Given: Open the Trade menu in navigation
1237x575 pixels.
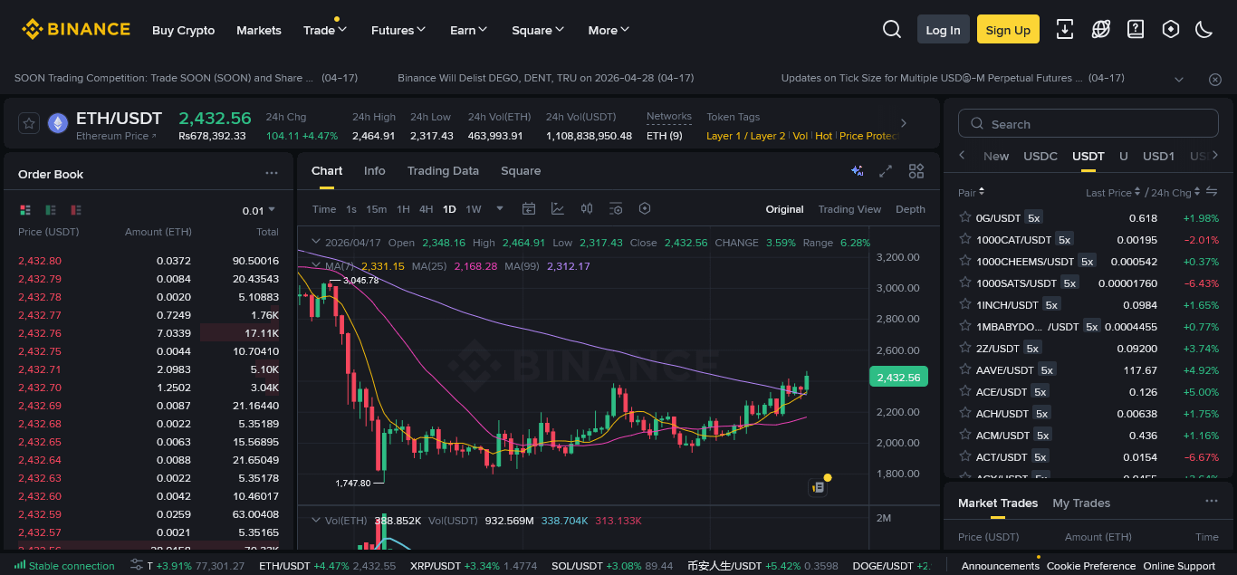Looking at the screenshot, I should click(x=325, y=30).
